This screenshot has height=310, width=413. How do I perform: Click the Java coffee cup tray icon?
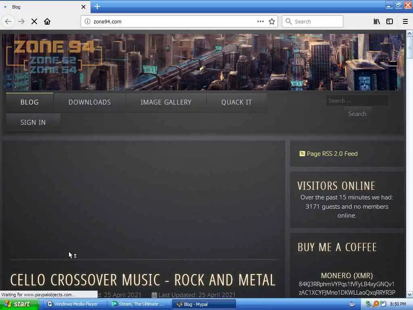pos(352,304)
